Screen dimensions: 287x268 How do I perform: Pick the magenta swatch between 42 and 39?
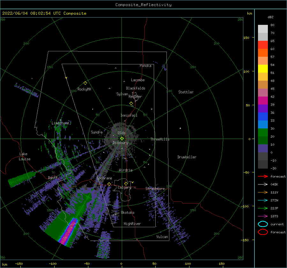263,100
